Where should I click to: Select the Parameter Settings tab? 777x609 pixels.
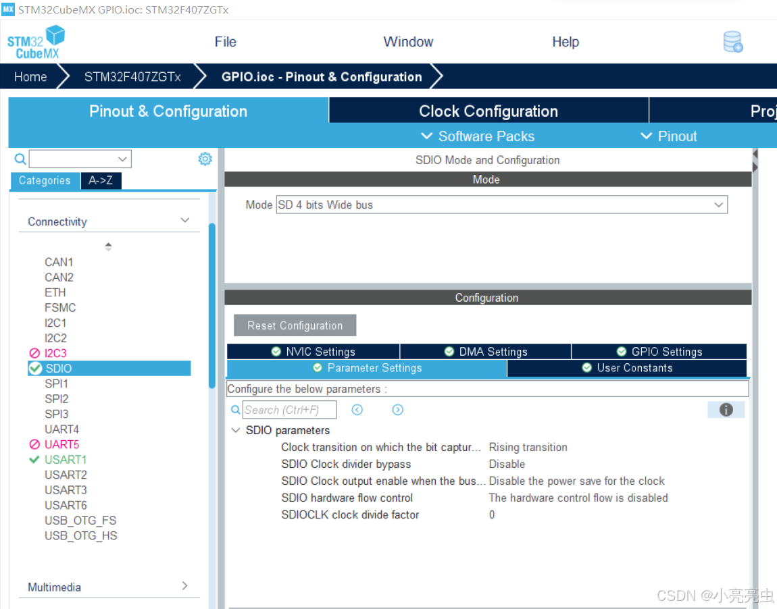[x=367, y=368]
